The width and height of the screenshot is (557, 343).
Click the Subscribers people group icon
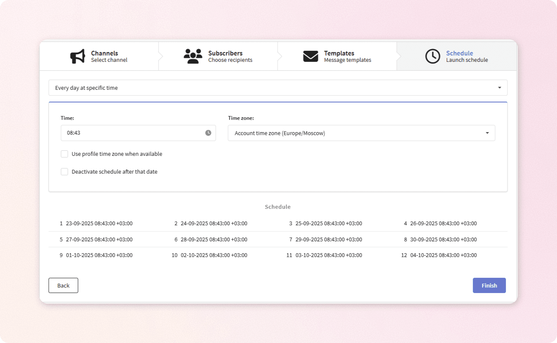click(193, 56)
